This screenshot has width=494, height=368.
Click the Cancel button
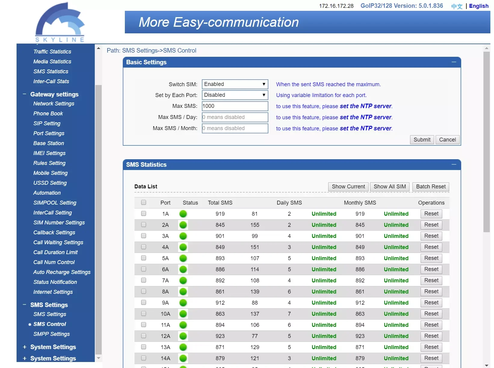coord(447,140)
